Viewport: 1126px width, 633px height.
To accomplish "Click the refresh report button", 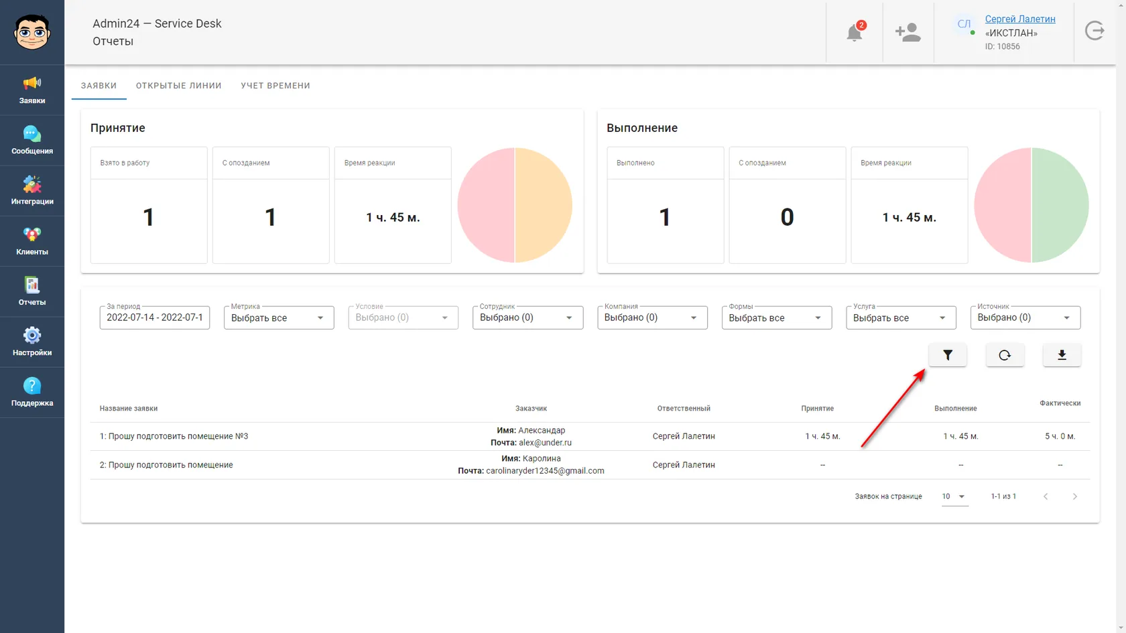I will (x=1005, y=356).
